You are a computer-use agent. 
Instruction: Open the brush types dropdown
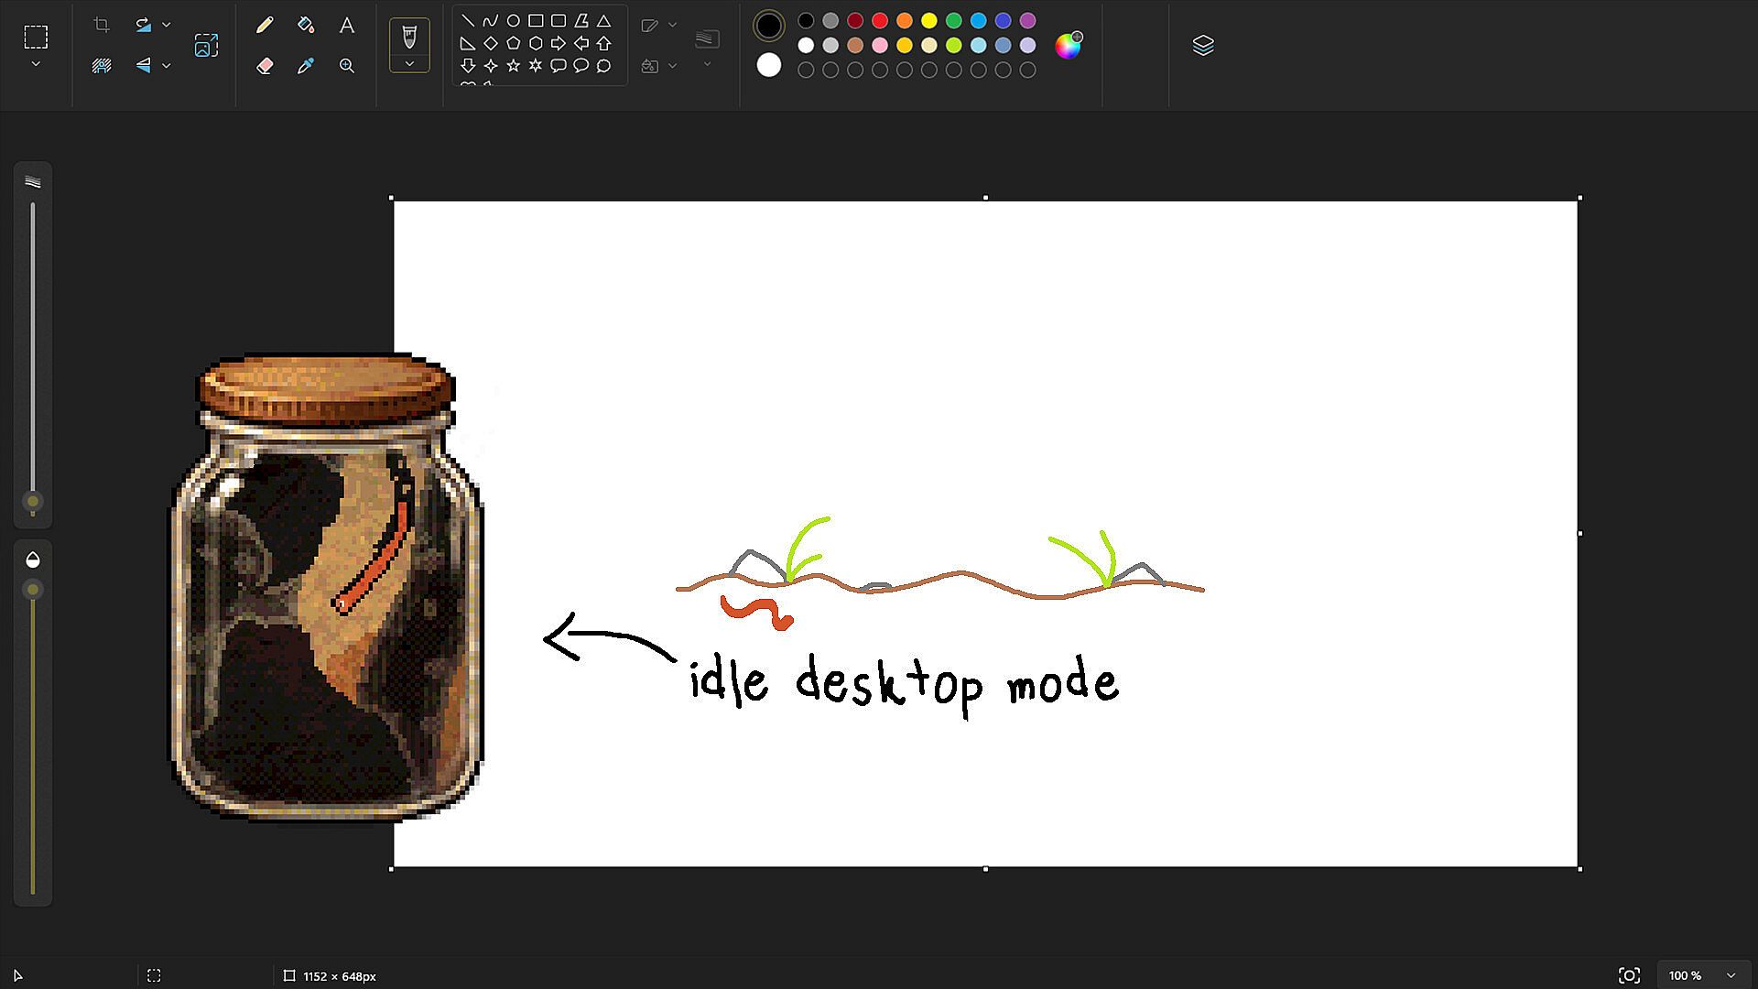click(409, 63)
